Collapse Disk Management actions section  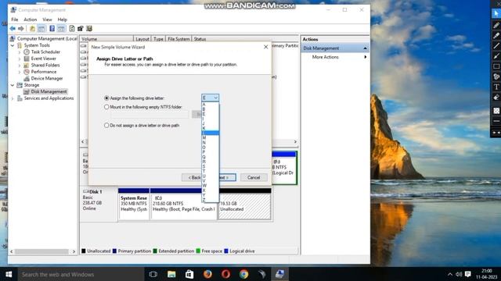365,48
